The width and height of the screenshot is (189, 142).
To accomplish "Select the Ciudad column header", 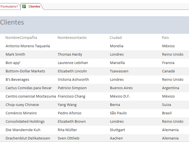I will tap(116, 38).
